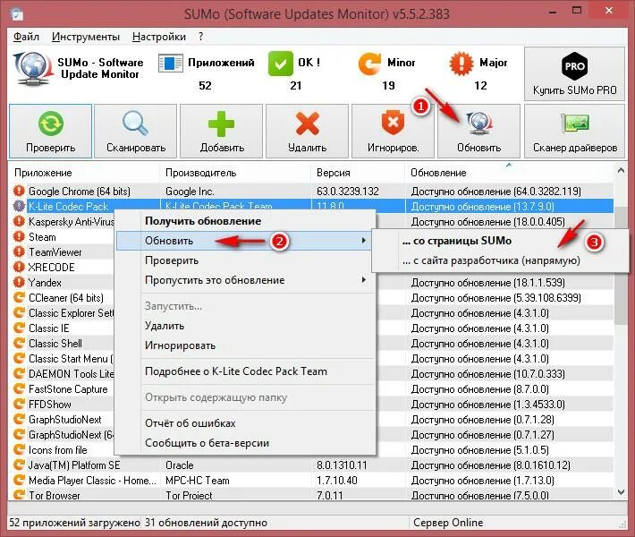635x537 pixels.
Task: Click the Проверить toolbar button
Action: (50, 131)
